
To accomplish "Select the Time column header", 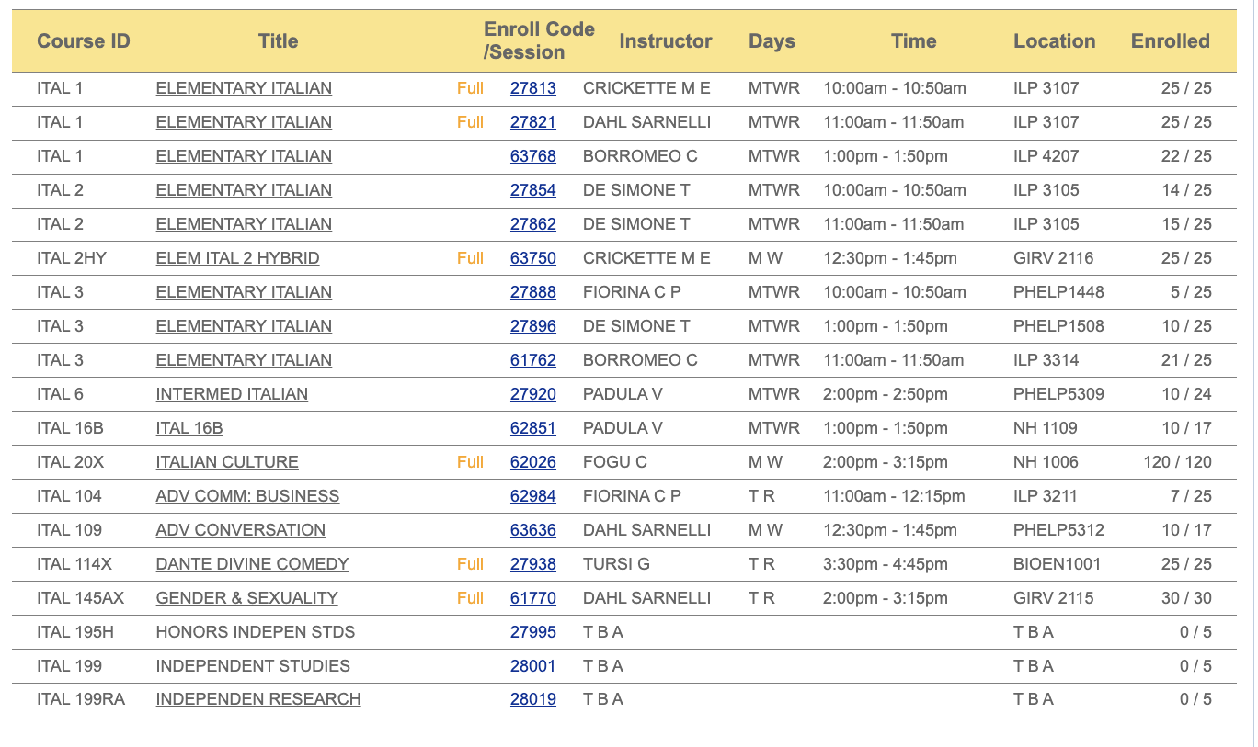I will (x=914, y=41).
